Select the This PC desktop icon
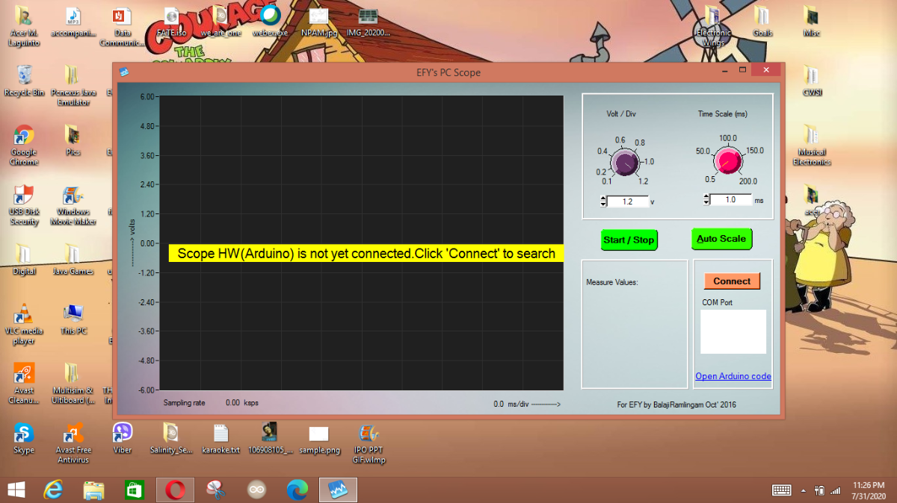The image size is (897, 503). [x=73, y=319]
